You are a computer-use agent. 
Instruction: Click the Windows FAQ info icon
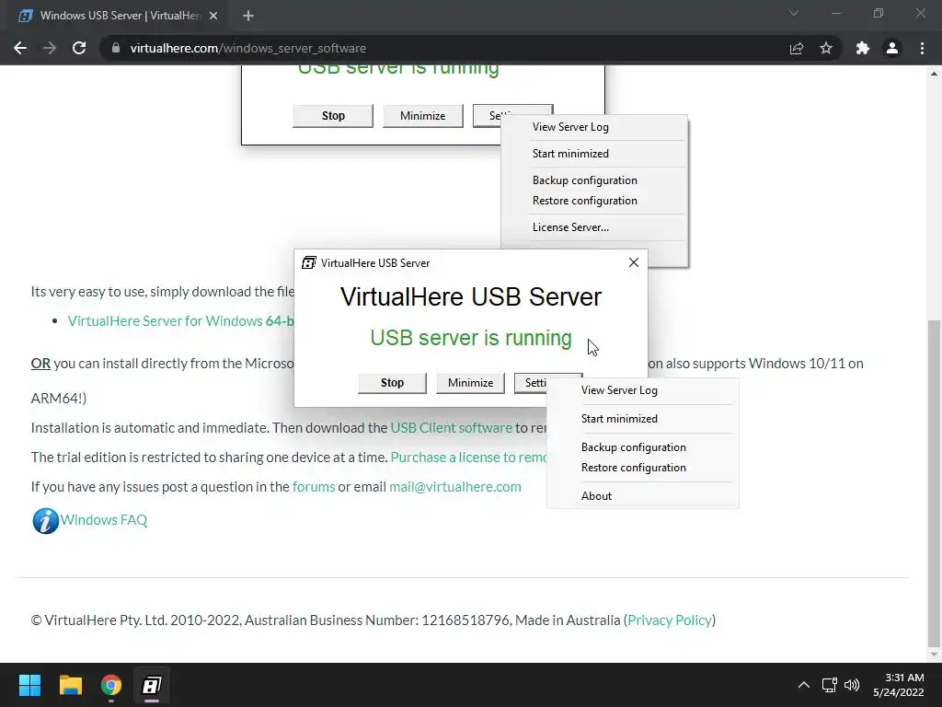point(46,521)
